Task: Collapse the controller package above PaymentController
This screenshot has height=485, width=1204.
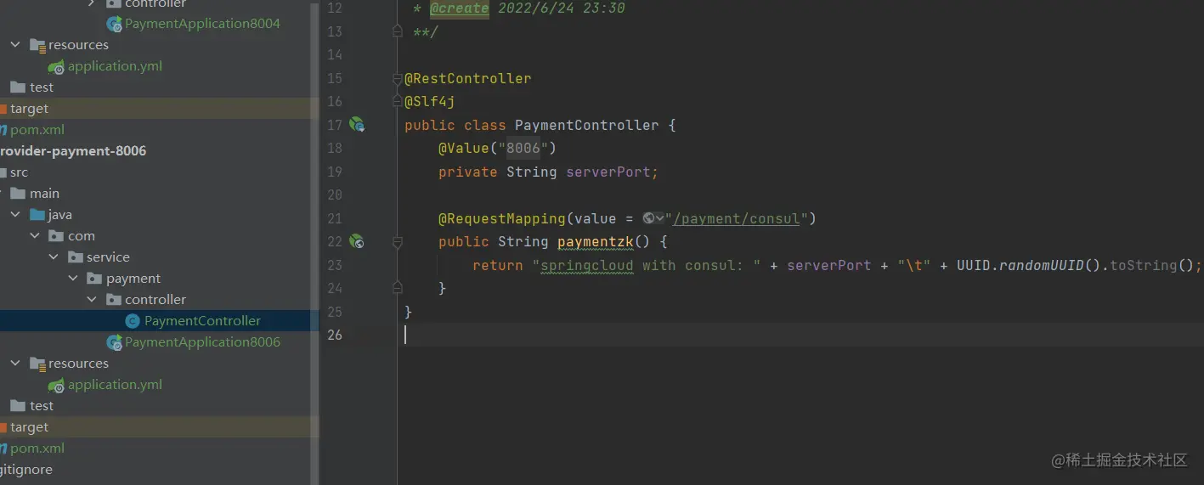Action: click(91, 300)
